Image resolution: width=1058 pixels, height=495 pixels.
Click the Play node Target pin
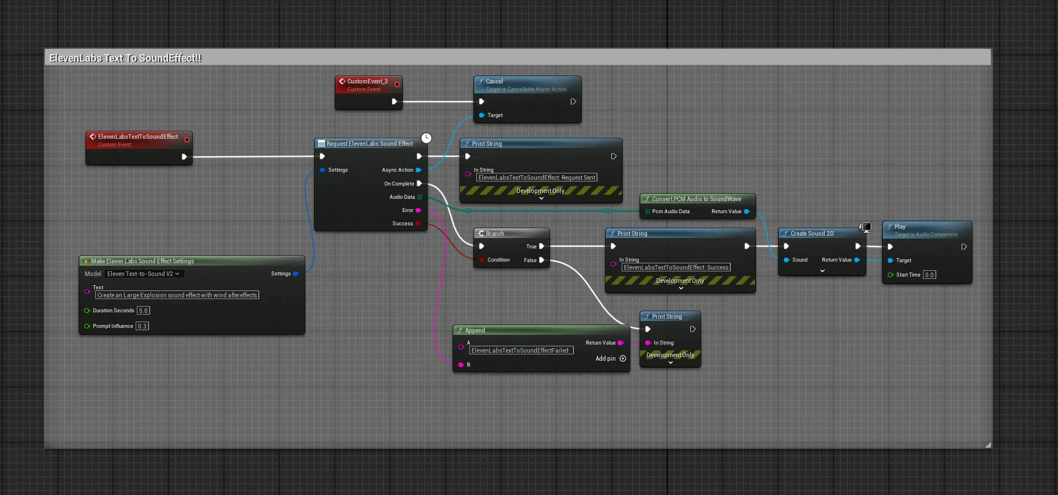tap(890, 260)
